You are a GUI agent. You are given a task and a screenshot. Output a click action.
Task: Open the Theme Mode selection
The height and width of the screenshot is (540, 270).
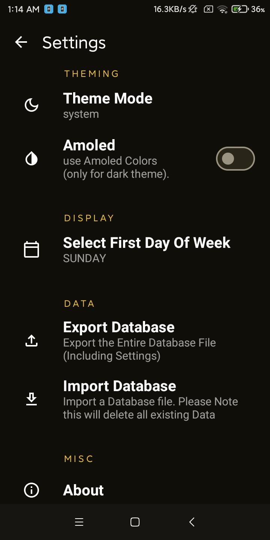click(x=108, y=99)
